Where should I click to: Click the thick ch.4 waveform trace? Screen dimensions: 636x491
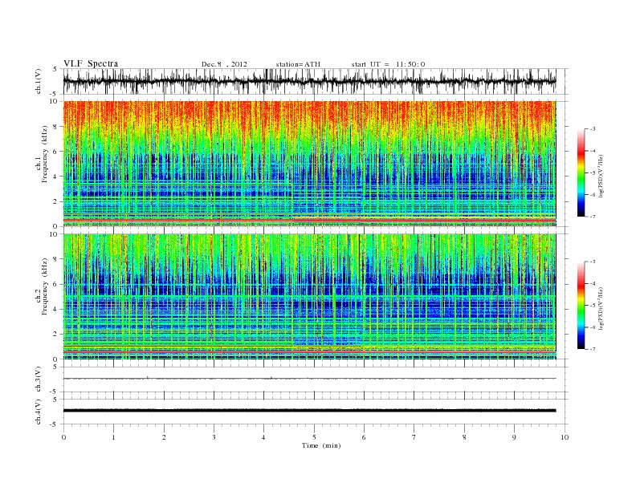[x=309, y=411]
